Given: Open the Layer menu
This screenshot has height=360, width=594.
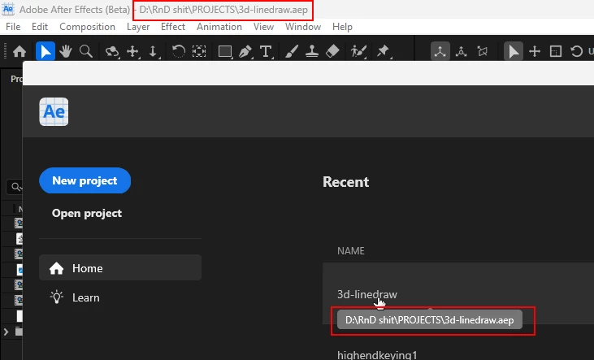Looking at the screenshot, I should 138,27.
